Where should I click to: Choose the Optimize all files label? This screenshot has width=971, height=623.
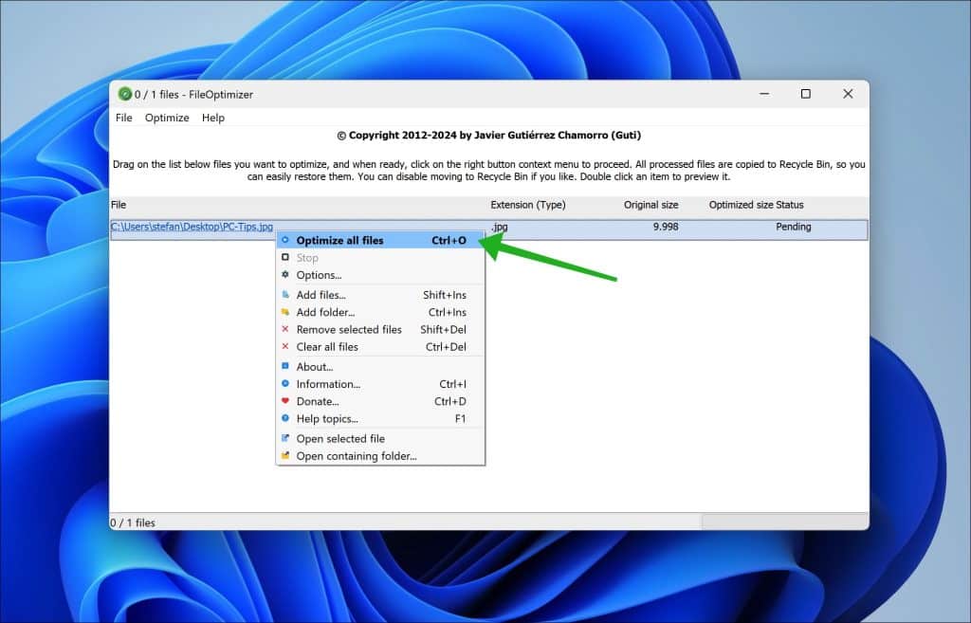[340, 240]
